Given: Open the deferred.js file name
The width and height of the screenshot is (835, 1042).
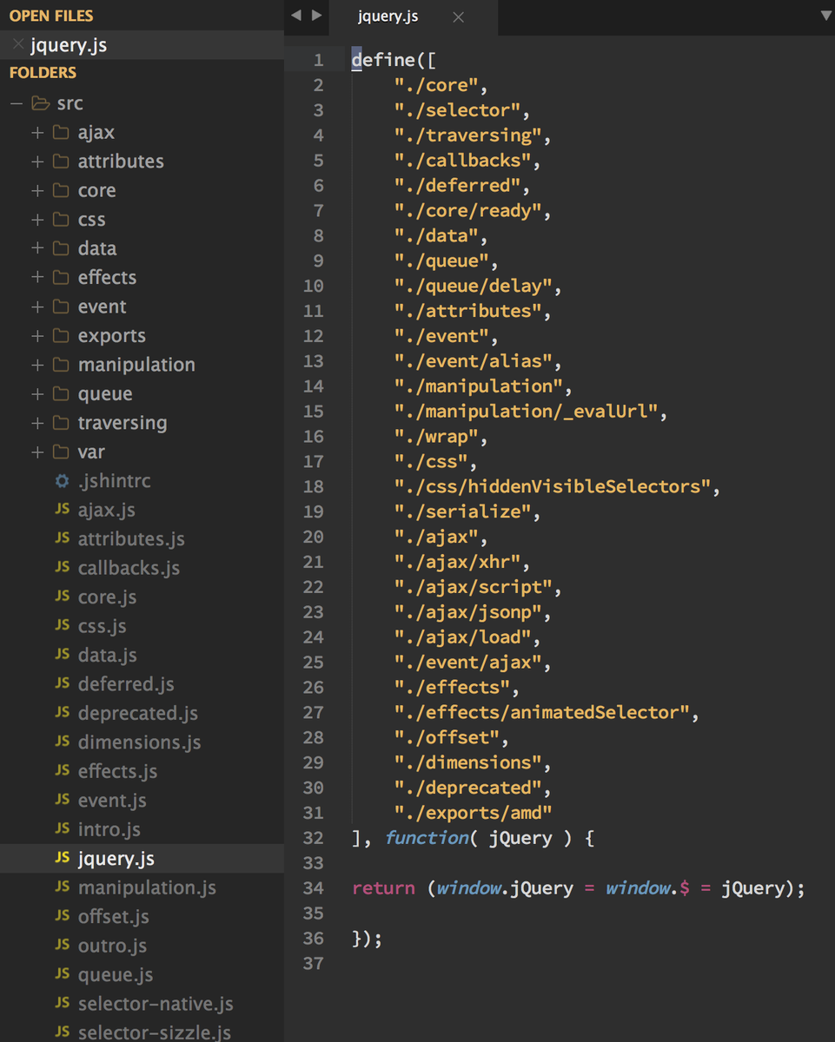Looking at the screenshot, I should click(x=126, y=684).
